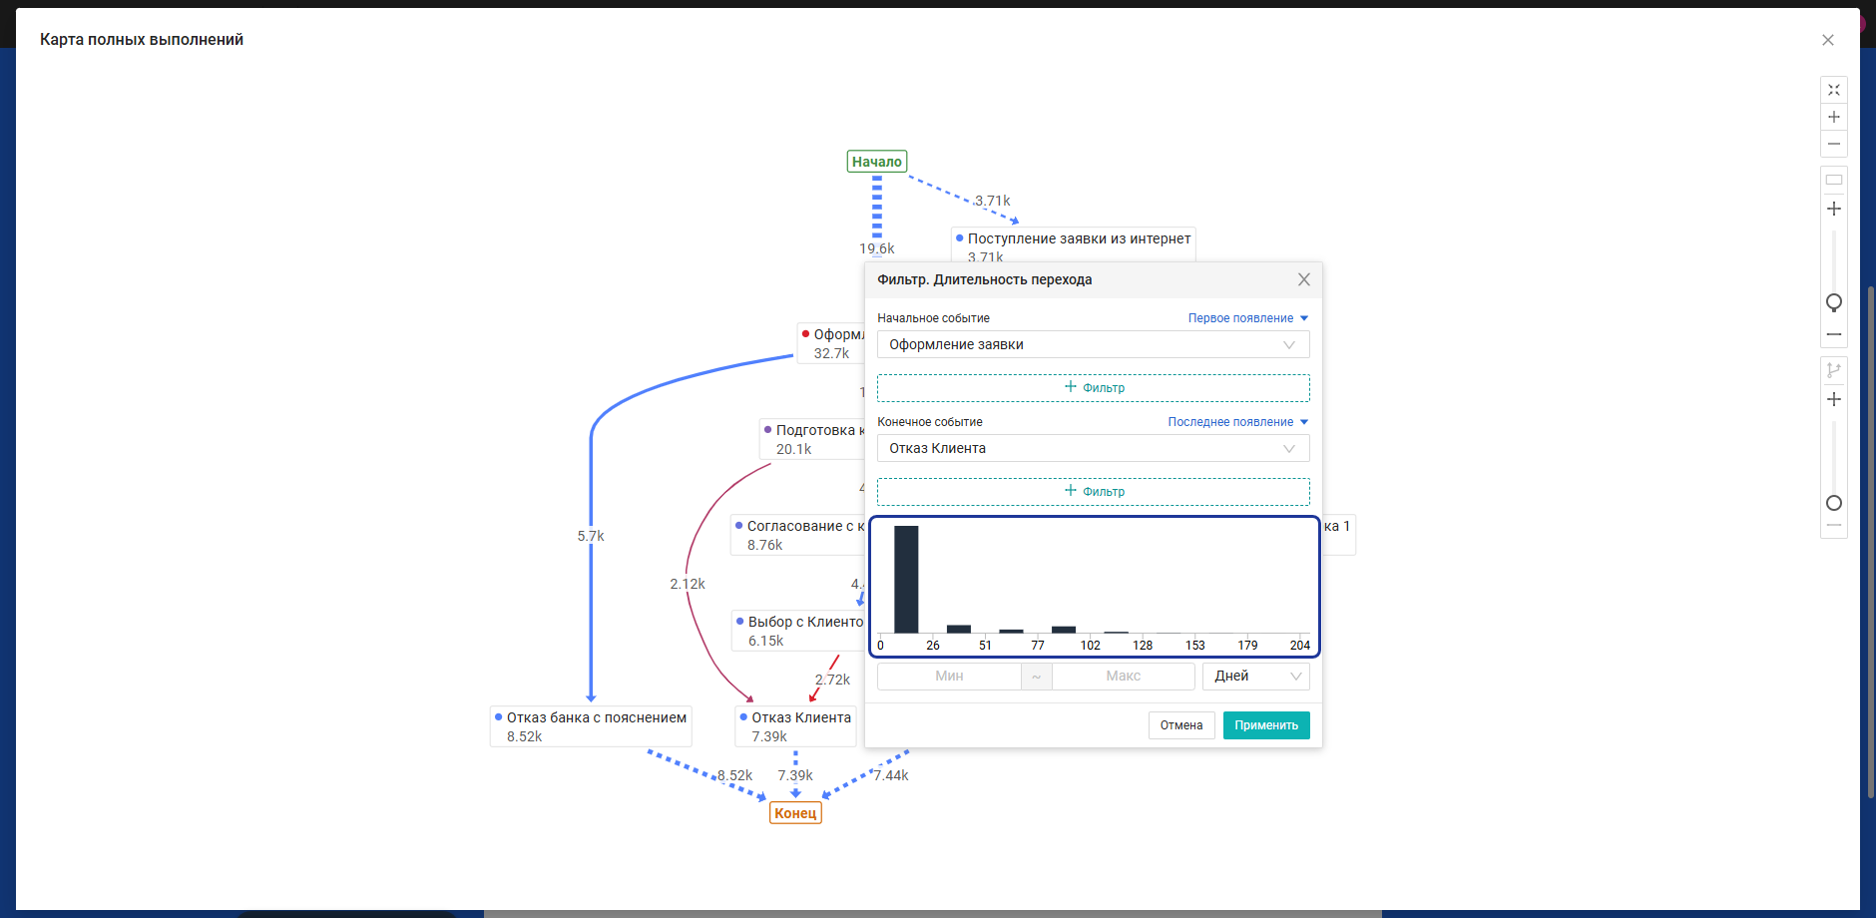The width and height of the screenshot is (1876, 918).
Task: Click the Применить button
Action: click(1266, 725)
